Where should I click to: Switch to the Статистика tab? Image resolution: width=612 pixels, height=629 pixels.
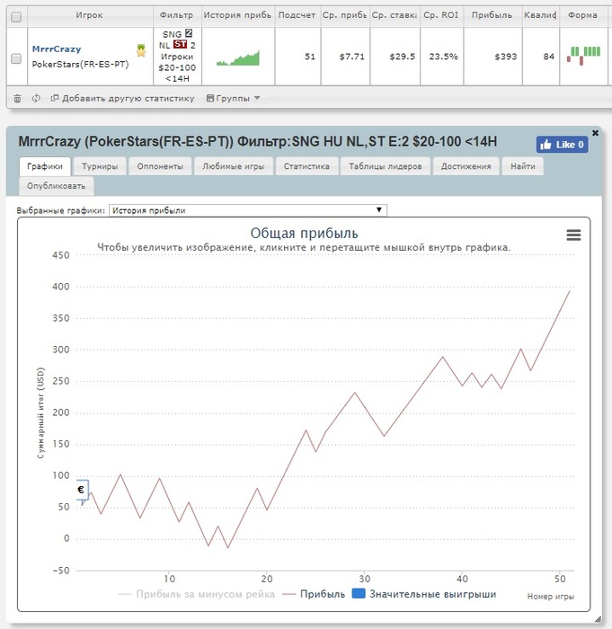(306, 166)
